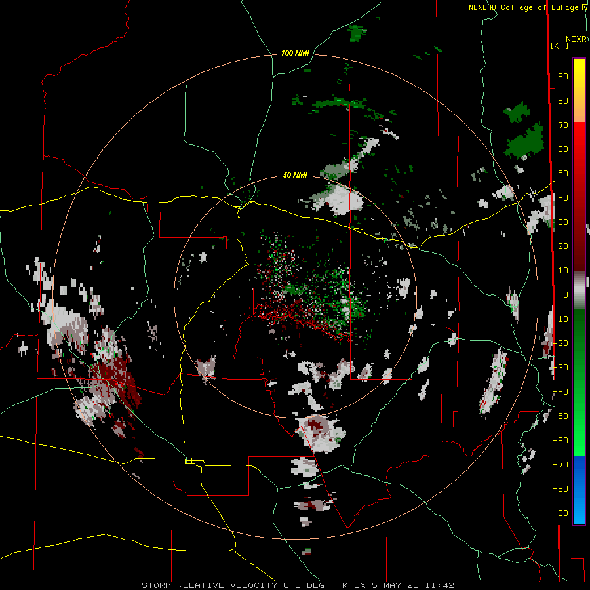Click the -60 value on velocity scale

pos(560,441)
